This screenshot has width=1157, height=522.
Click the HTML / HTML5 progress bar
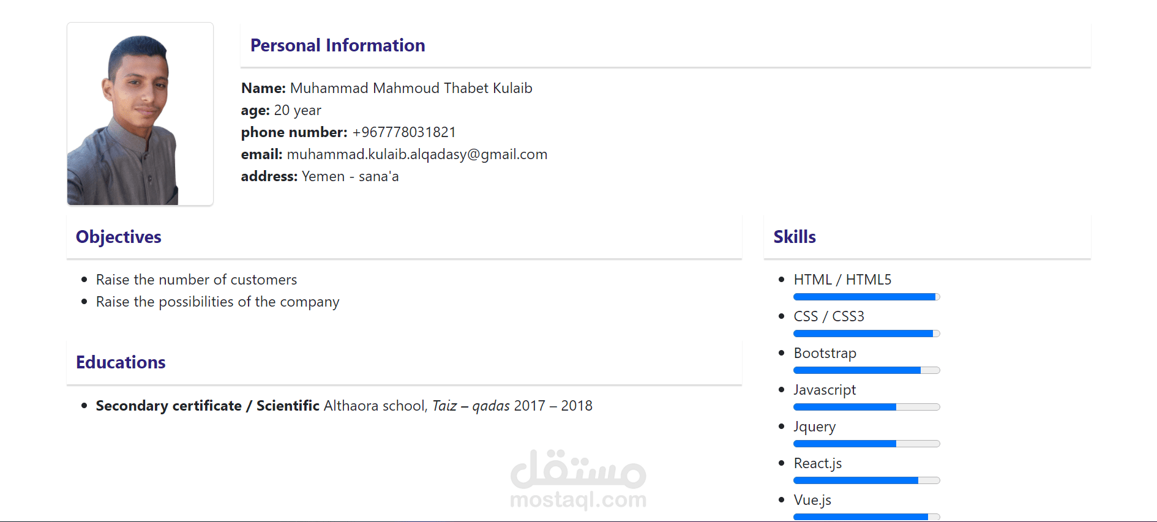tap(866, 297)
